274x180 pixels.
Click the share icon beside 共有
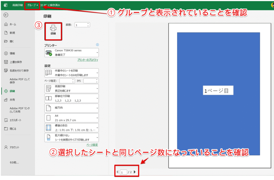tap(6, 100)
